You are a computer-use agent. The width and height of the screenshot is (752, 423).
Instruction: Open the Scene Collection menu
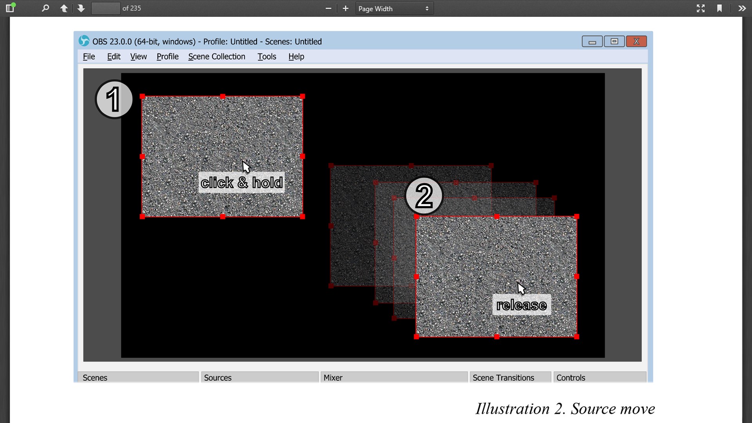[x=217, y=56]
